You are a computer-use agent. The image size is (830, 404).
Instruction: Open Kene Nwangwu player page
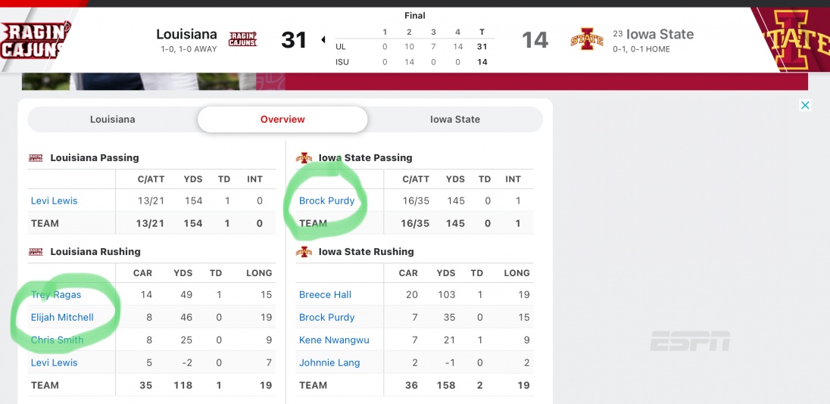pyautogui.click(x=334, y=340)
